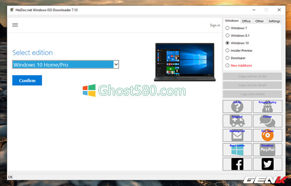Open the F.A.Q. question mark icon

237,106
